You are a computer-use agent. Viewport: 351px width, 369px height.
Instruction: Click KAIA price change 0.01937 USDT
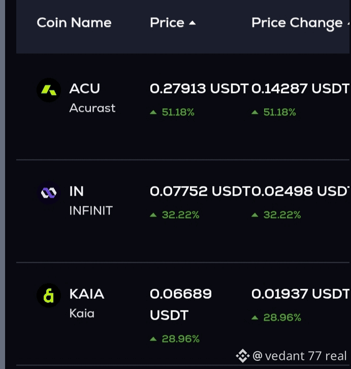tap(300, 294)
